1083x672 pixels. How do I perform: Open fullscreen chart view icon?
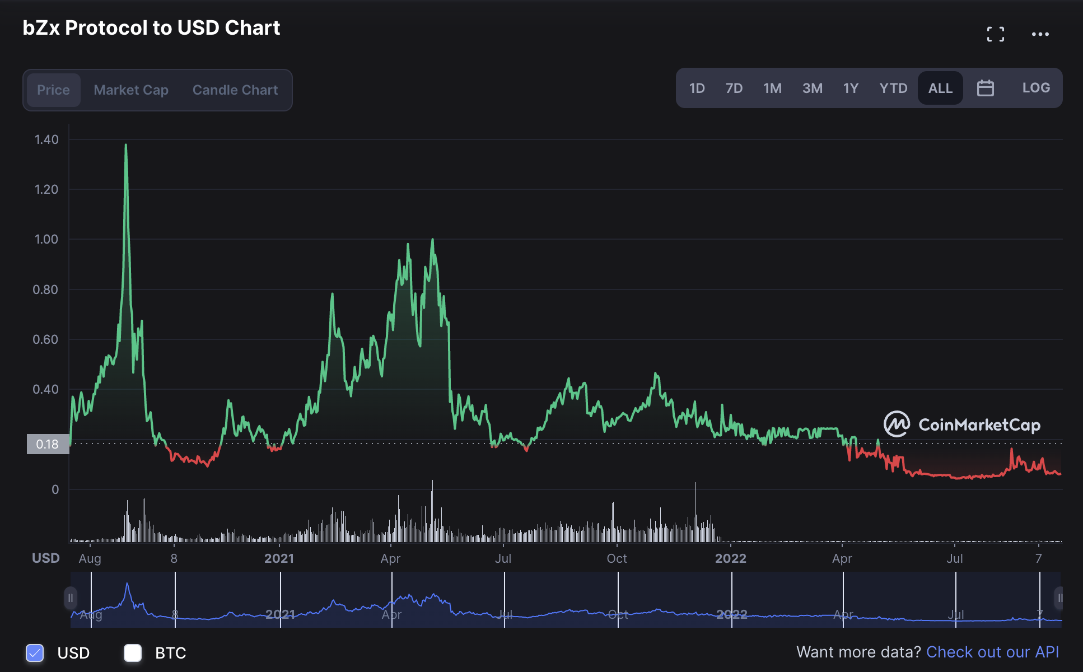click(995, 34)
